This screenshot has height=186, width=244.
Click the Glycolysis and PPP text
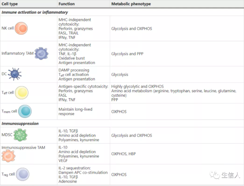coord(127,54)
